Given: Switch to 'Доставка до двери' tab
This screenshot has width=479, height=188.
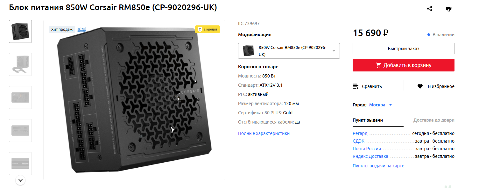Looking at the screenshot, I should coord(433,120).
